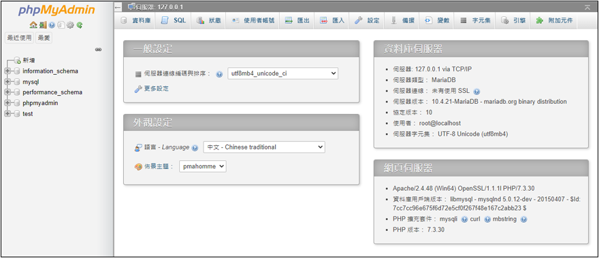599x258 pixels.
Task: Click help icon next to Language label
Action: point(195,148)
